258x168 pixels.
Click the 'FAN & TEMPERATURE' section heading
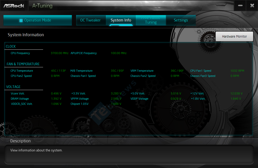click(23, 64)
